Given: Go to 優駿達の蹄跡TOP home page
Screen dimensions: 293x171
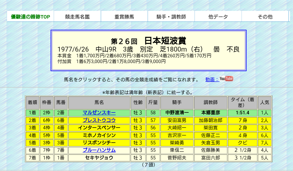Looking at the screenshot, I should coord(30,17).
